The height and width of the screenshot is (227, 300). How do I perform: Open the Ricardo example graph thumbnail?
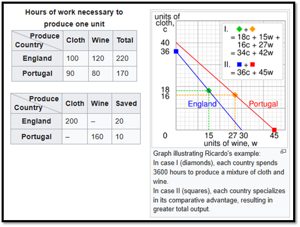pos(219,80)
